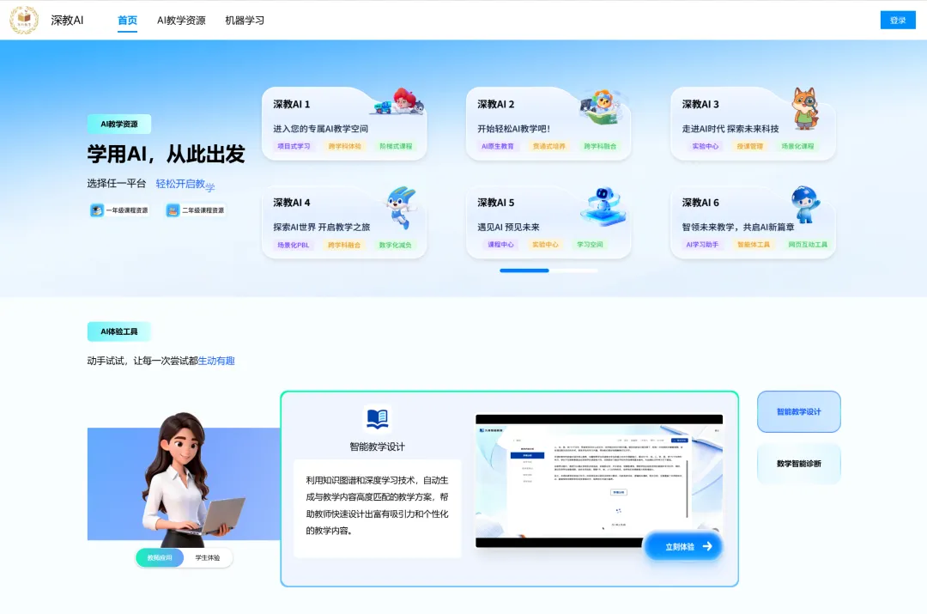Image resolution: width=927 pixels, height=614 pixels.
Task: Click the 探索AI世界 开启教学之旅 subtitle
Action: point(322,227)
